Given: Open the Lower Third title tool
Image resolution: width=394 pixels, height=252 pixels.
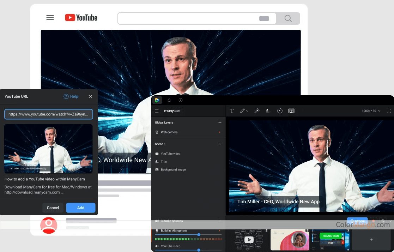Looking at the screenshot, I should 268,111.
